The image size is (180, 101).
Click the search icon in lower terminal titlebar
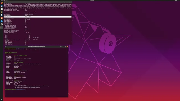click(x=6, y=47)
